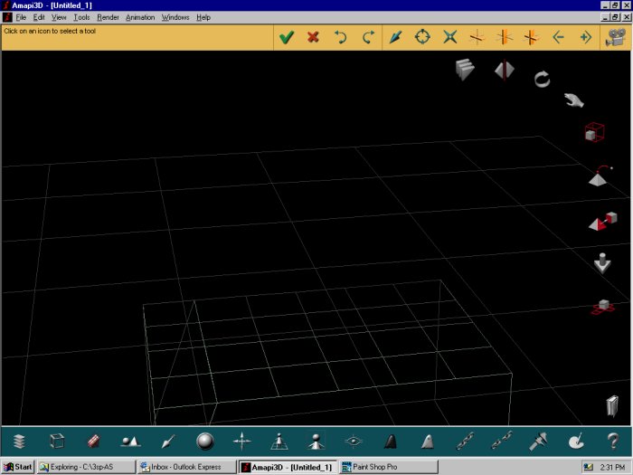Click the red wireframe cube icon

594,132
